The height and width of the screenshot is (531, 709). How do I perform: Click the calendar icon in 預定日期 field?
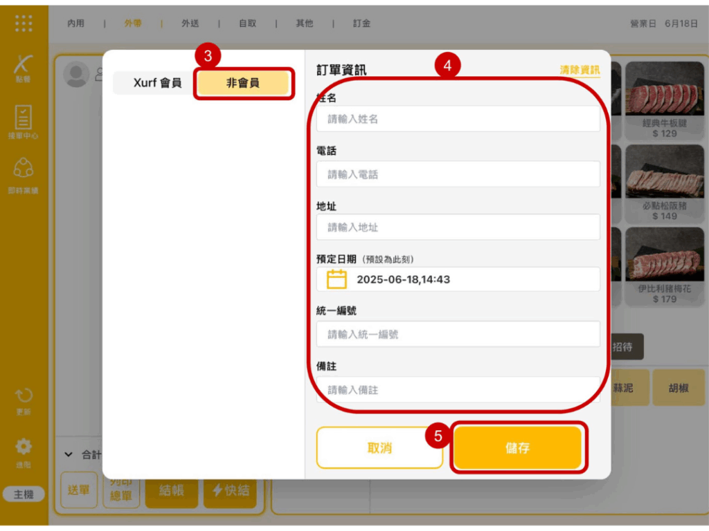336,279
